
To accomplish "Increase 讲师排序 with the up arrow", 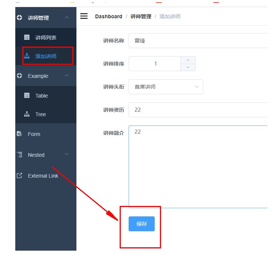I will coord(188,60).
